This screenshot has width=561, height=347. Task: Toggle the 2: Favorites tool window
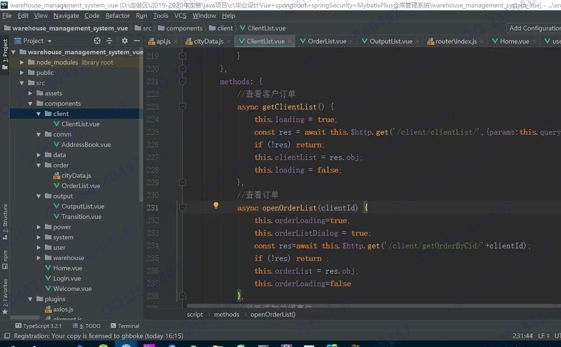pos(5,296)
